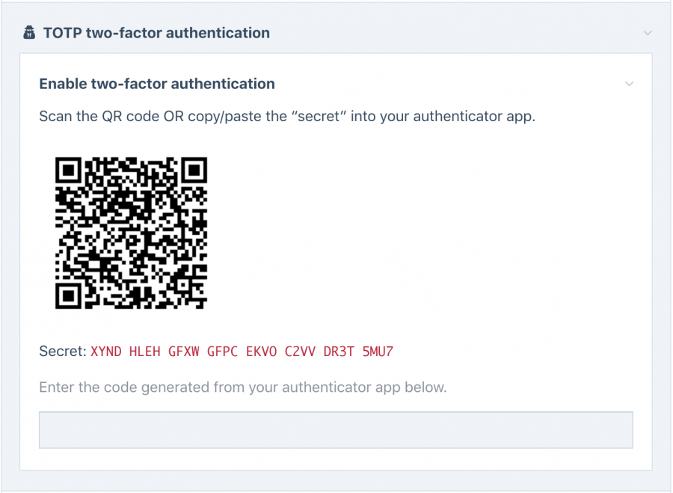The image size is (673, 493).
Task: Click the DR3T secret code group
Action: click(339, 352)
